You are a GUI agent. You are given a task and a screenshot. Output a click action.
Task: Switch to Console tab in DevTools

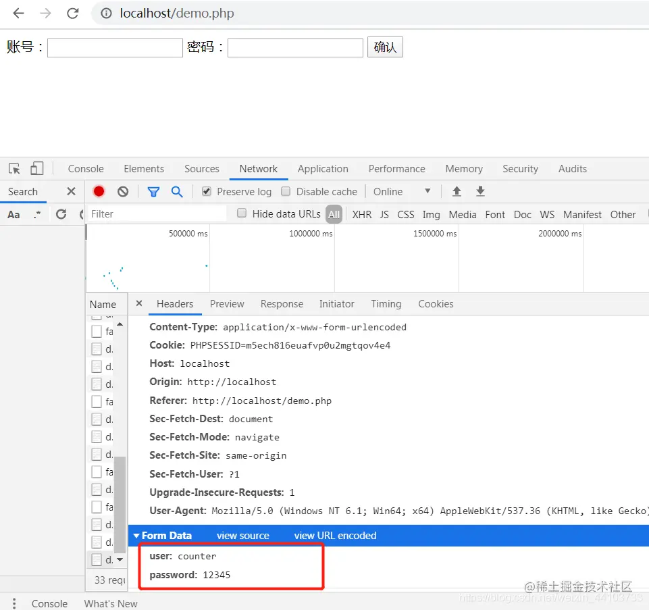tap(86, 169)
